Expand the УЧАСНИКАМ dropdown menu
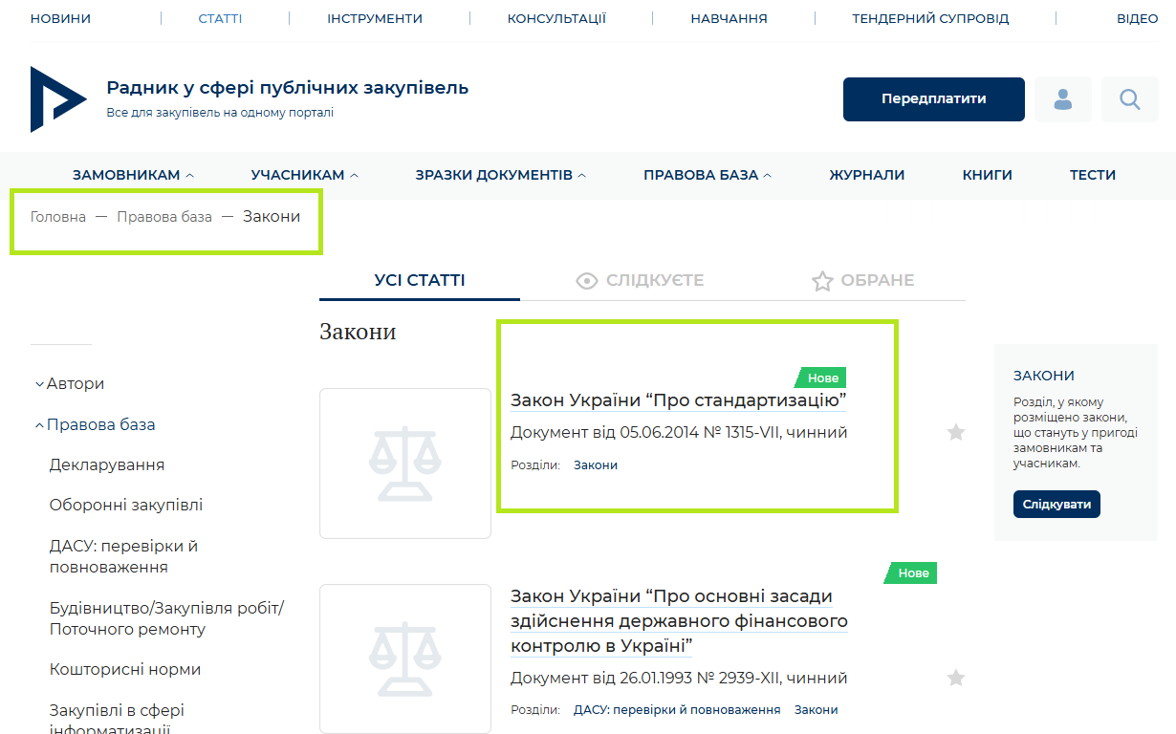The width and height of the screenshot is (1176, 734). click(305, 175)
